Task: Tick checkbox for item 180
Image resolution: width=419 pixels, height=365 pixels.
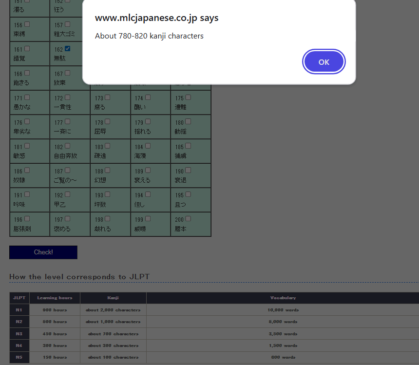Action: tap(188, 121)
